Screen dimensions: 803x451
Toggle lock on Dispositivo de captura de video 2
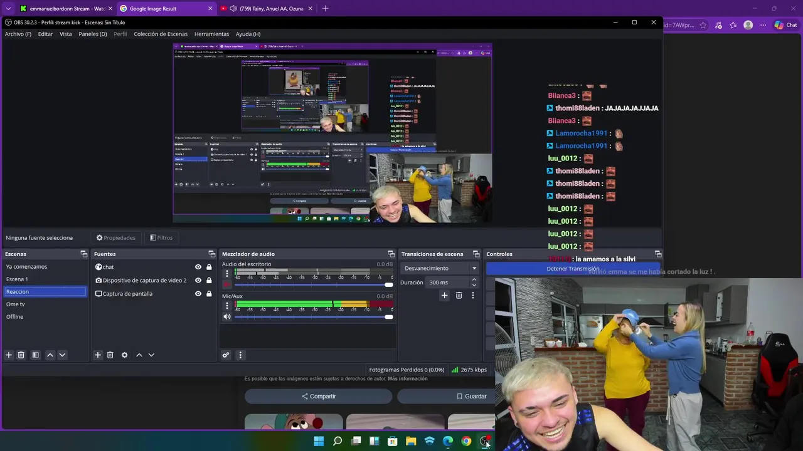coord(209,280)
